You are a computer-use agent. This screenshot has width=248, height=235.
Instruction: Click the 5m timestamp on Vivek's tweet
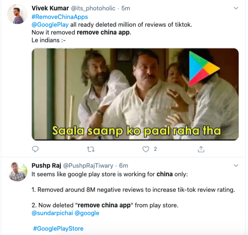tap(126, 8)
